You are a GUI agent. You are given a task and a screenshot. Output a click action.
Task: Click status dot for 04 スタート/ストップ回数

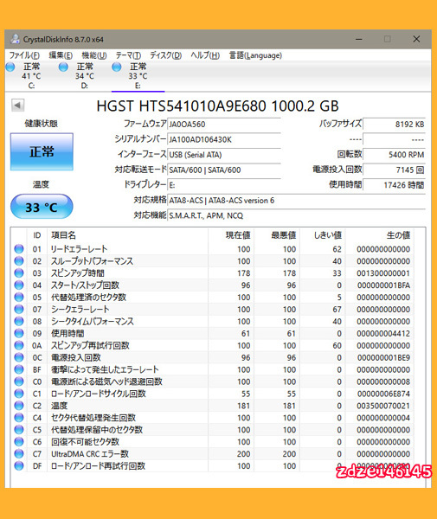[19, 285]
